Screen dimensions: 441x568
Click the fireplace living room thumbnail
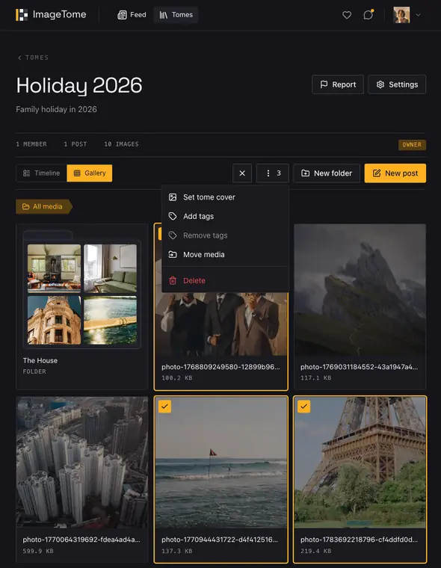[x=55, y=268]
